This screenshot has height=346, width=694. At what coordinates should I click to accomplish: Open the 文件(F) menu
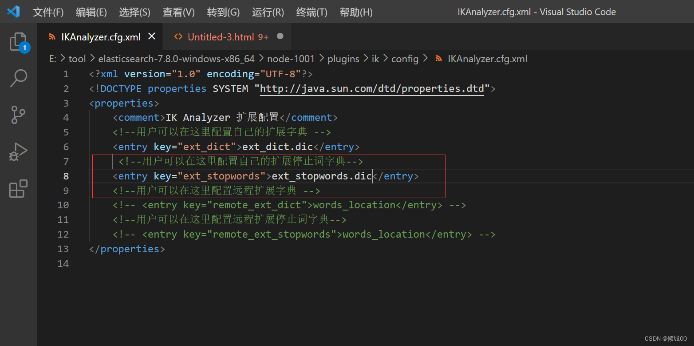pyautogui.click(x=48, y=12)
